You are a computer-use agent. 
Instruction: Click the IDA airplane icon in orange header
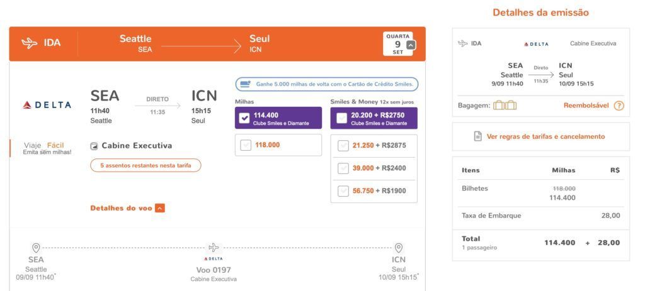click(x=29, y=43)
